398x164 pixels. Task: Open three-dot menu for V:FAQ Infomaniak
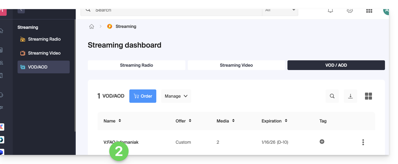click(363, 142)
